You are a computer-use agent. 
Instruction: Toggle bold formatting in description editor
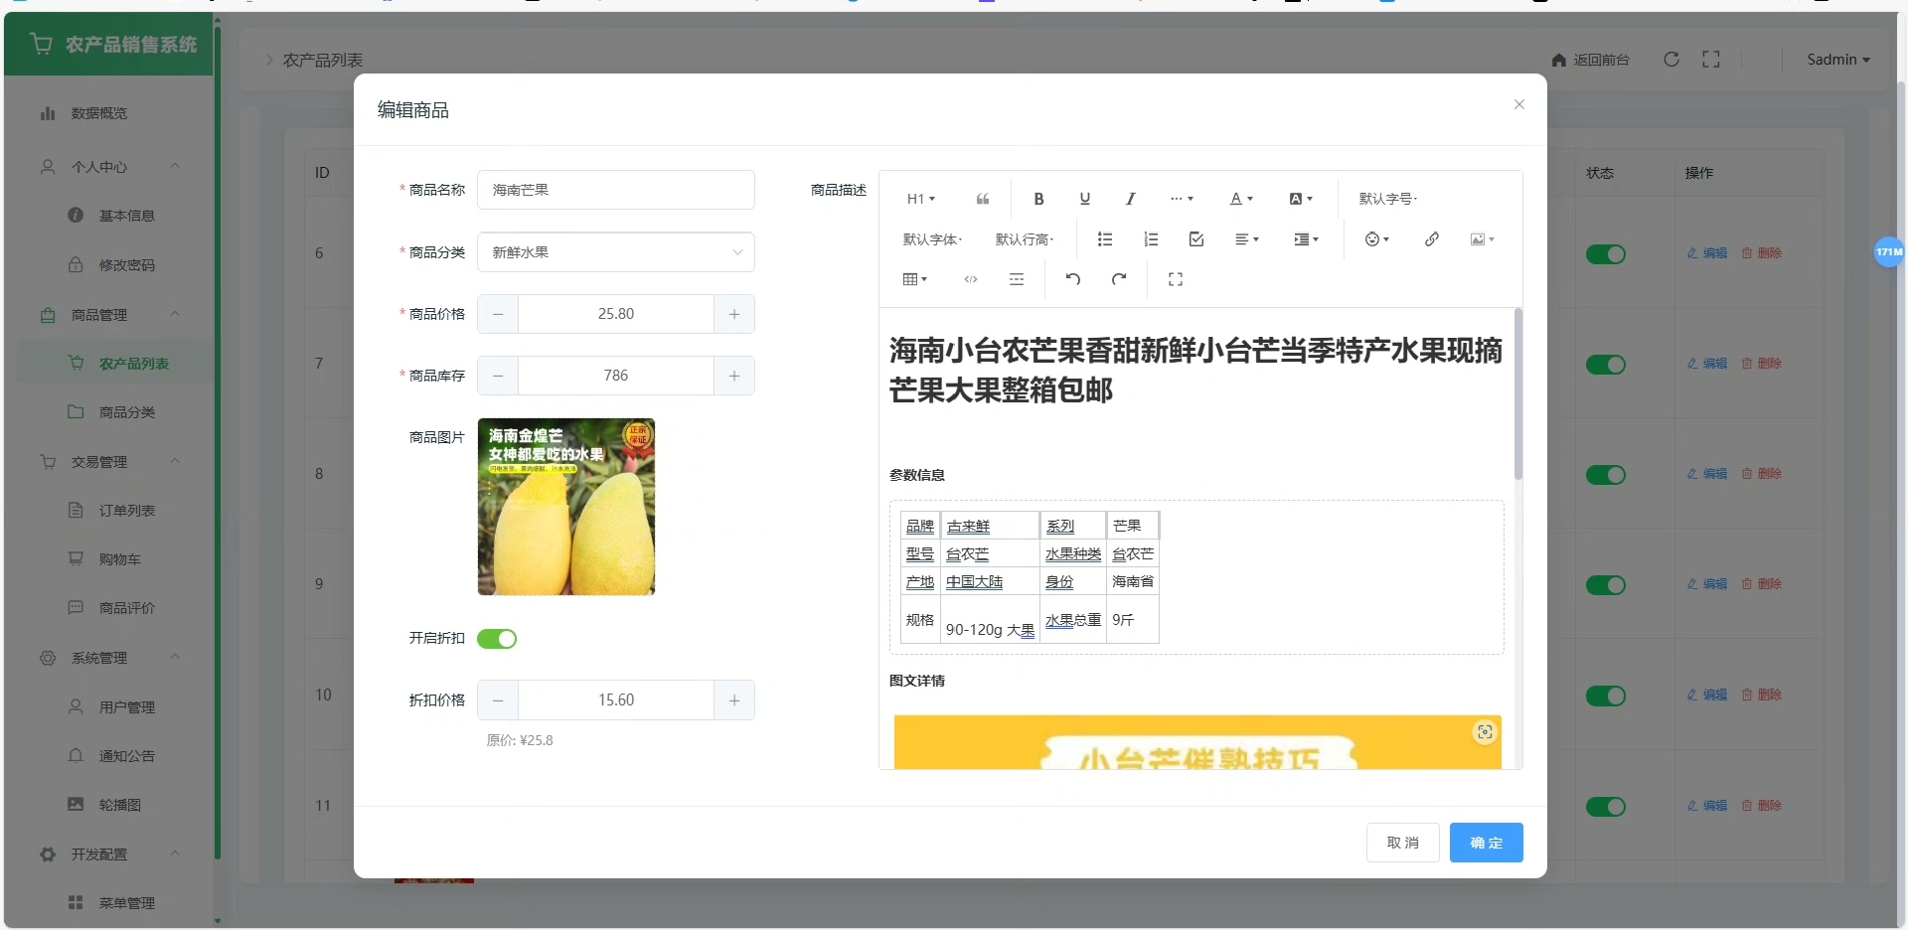pos(1038,199)
